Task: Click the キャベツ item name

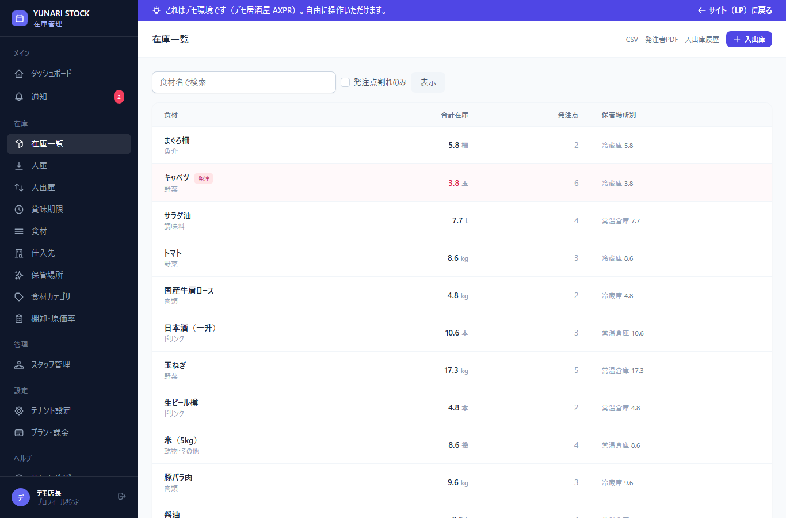Action: coord(177,178)
